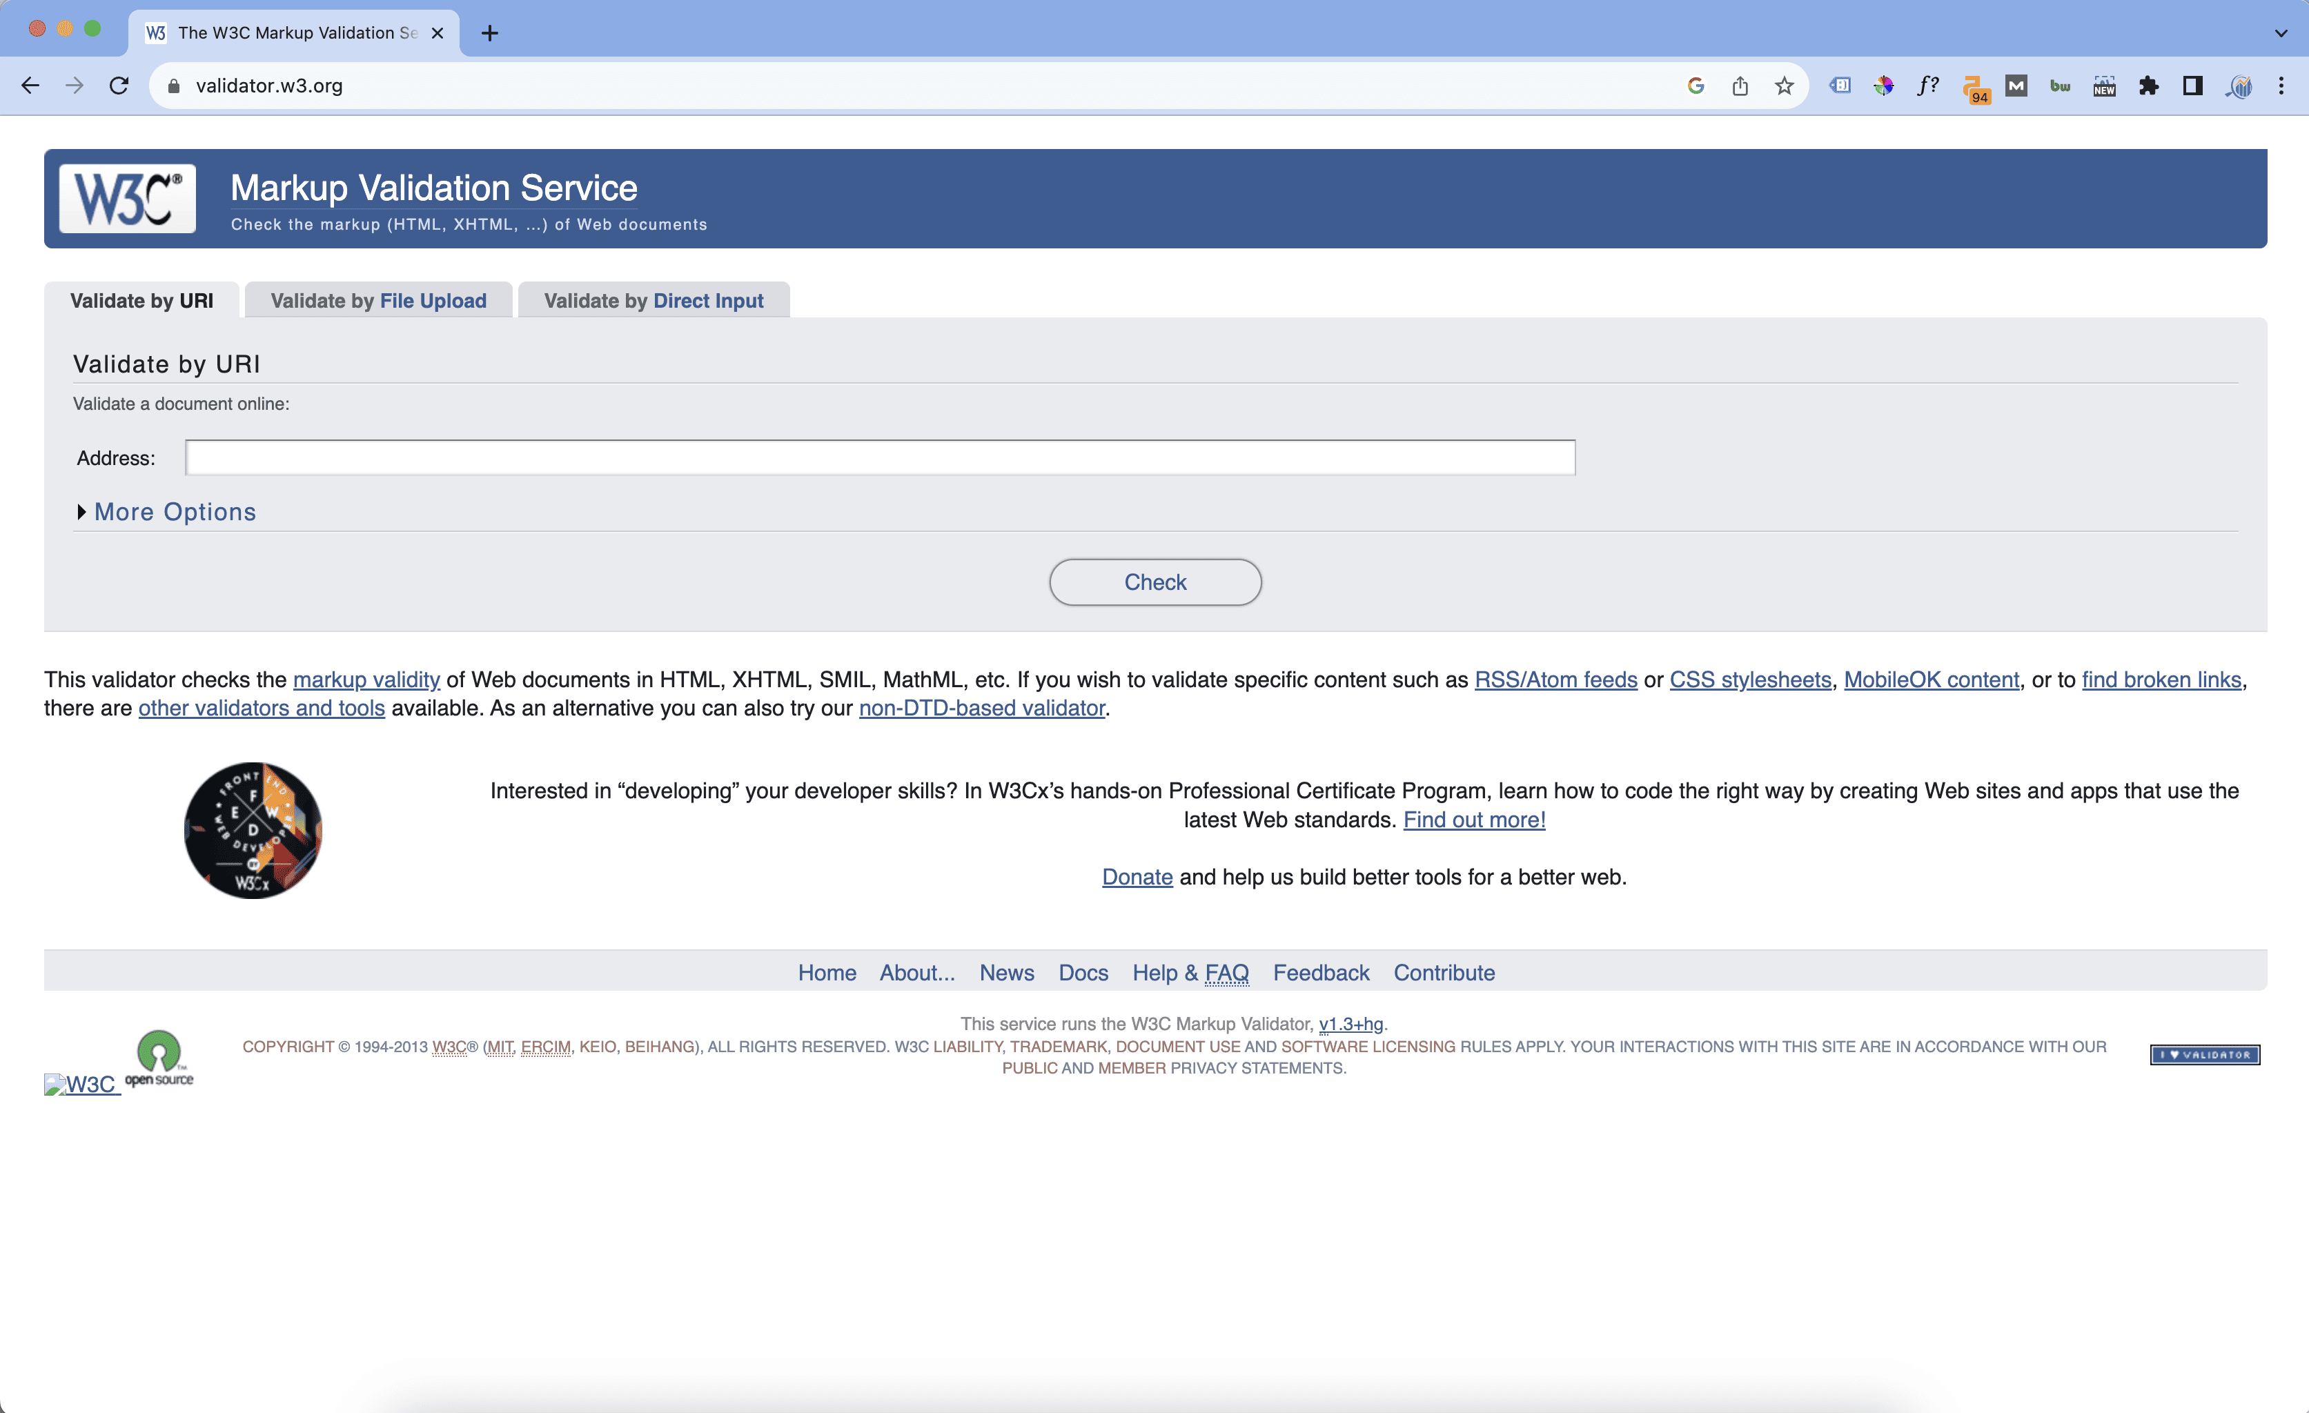Image resolution: width=2309 pixels, height=1413 pixels.
Task: Follow the find broken links link
Action: point(2162,680)
